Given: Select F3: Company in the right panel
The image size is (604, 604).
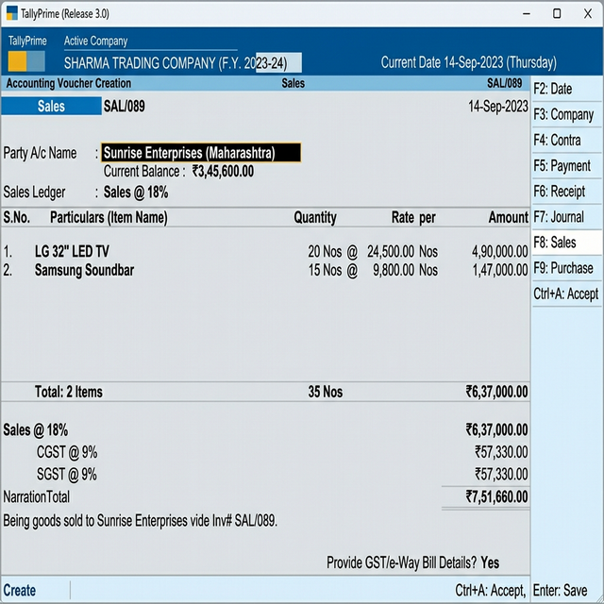Looking at the screenshot, I should tap(566, 114).
